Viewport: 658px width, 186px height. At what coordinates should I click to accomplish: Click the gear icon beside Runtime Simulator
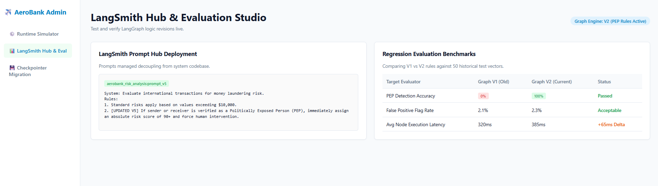(x=12, y=34)
